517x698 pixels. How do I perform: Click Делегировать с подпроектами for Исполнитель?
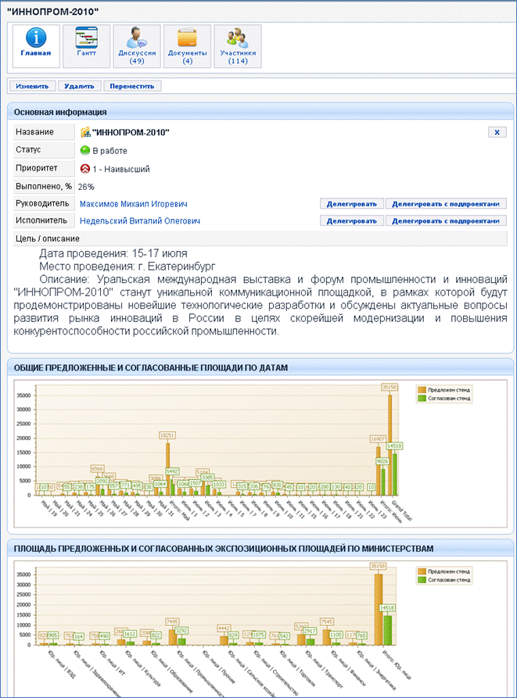[x=446, y=220]
